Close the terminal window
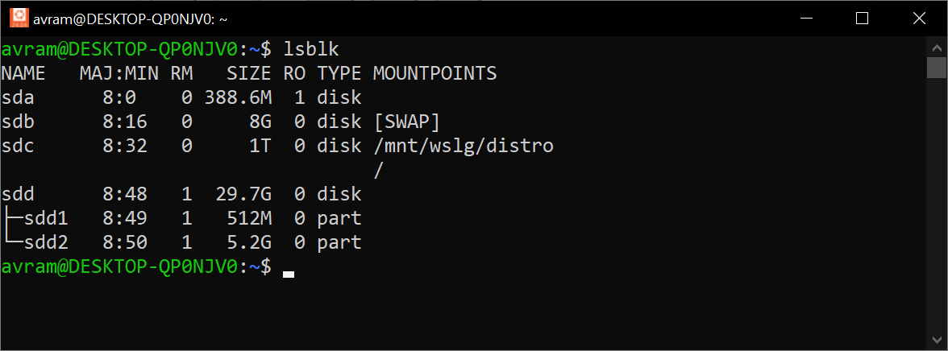Image resolution: width=948 pixels, height=351 pixels. tap(919, 19)
